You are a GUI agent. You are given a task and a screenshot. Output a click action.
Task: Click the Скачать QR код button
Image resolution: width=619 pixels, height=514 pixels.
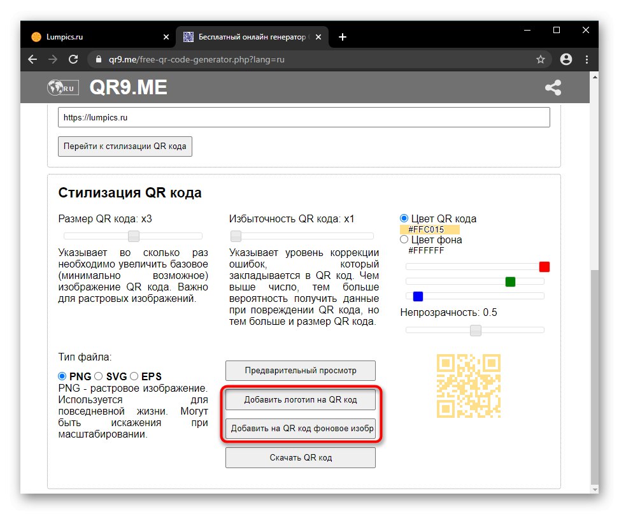[301, 458]
